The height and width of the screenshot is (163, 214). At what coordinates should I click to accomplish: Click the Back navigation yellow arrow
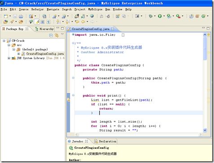point(83,22)
